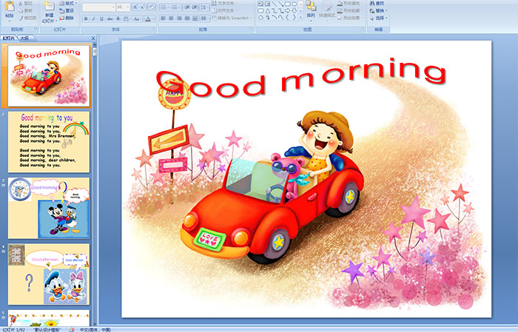The image size is (518, 332).
Task: Click the Clear Formatting eraser icon
Action: 151,7
